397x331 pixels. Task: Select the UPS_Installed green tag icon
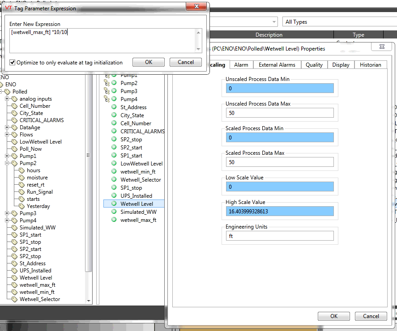click(x=114, y=196)
